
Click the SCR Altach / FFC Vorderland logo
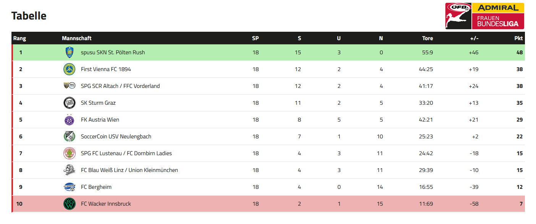pyautogui.click(x=69, y=86)
